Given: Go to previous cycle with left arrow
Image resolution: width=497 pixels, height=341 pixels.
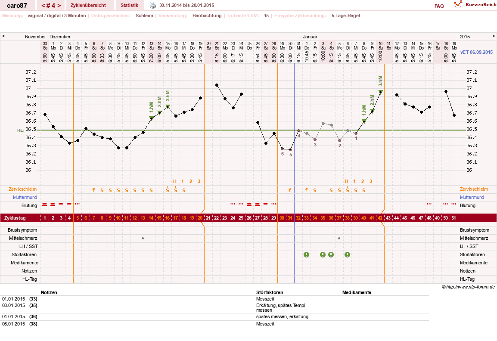Looking at the screenshot, I should click(43, 6).
